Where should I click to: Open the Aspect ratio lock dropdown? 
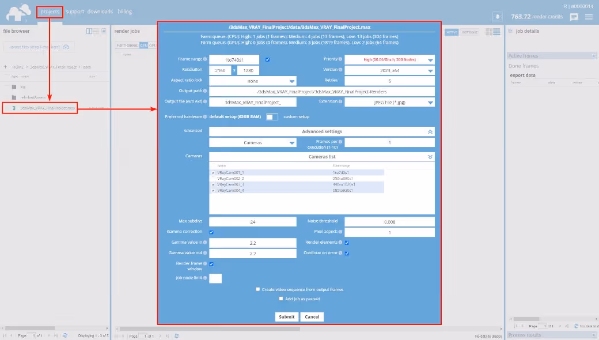(252, 81)
